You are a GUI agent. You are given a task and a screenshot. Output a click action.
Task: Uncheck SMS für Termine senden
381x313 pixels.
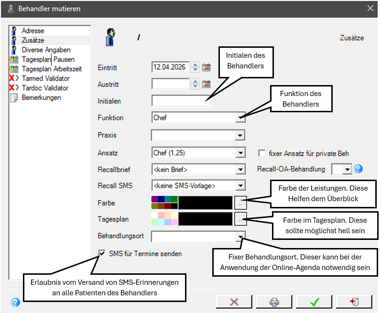(x=102, y=254)
